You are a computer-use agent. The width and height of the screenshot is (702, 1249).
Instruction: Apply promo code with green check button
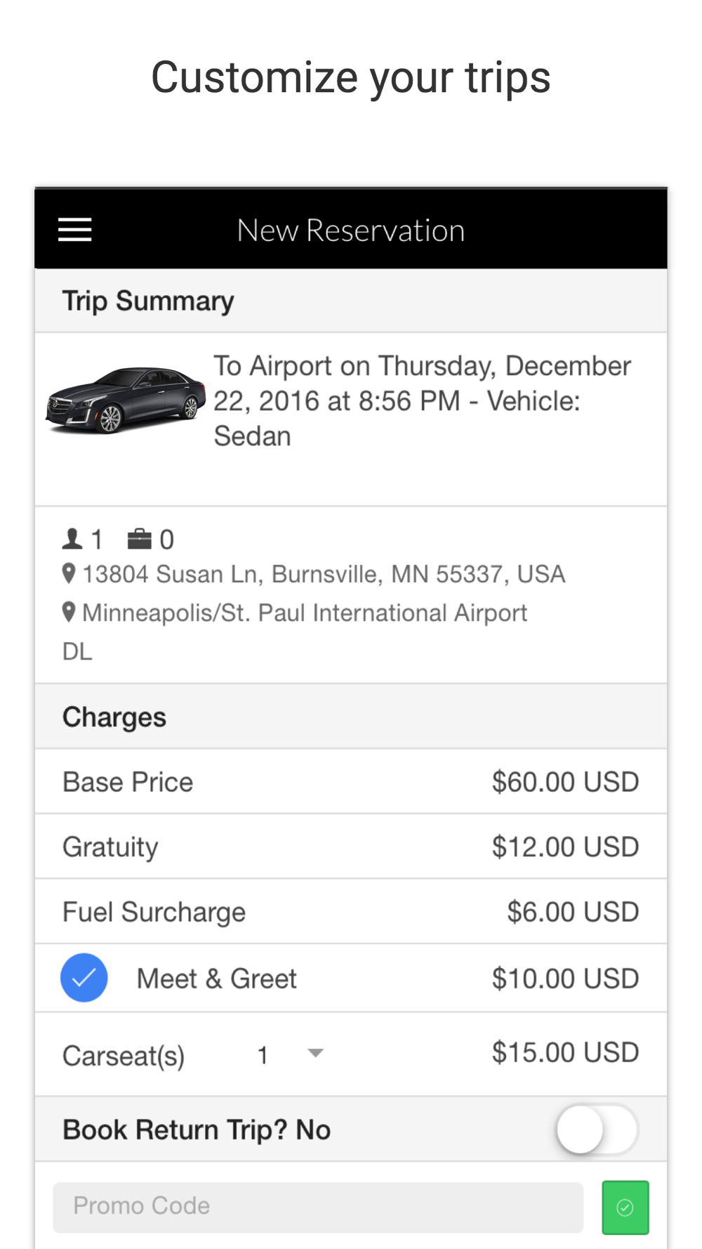tap(625, 1207)
